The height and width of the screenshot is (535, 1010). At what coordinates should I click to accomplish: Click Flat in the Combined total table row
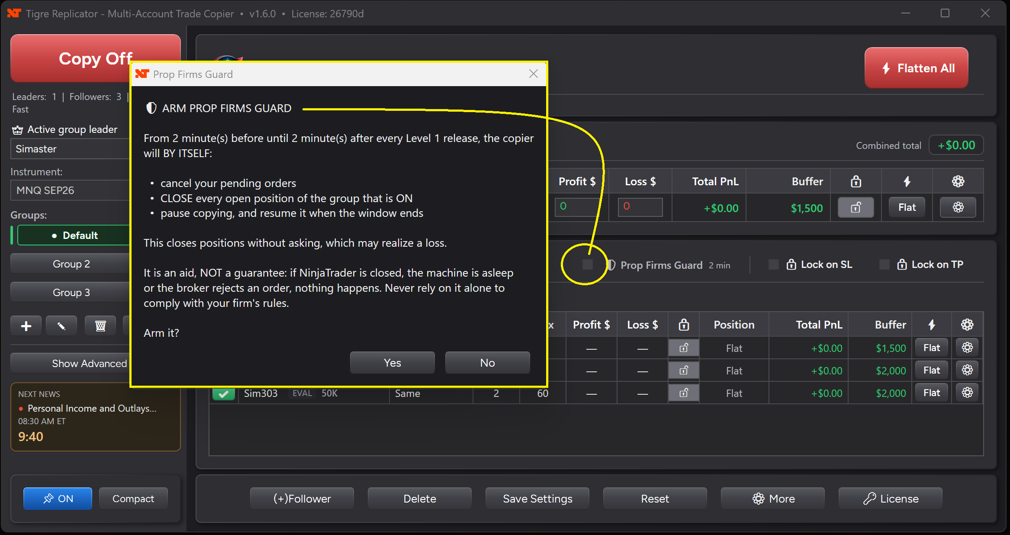coord(907,208)
